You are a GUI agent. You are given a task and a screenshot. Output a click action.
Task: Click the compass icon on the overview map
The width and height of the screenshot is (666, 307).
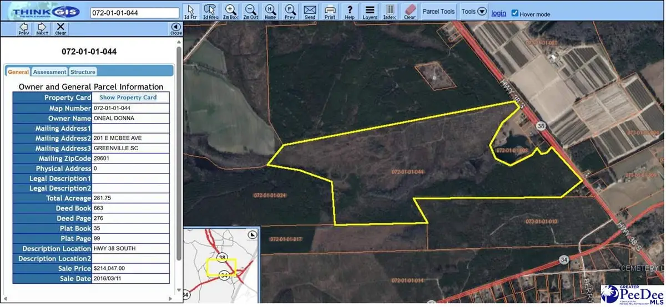tap(253, 234)
